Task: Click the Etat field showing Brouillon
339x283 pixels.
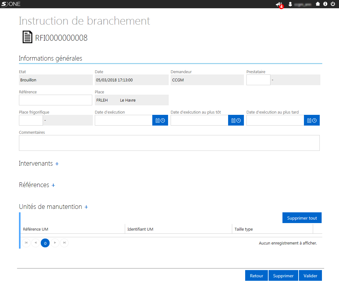Action: tap(56, 80)
